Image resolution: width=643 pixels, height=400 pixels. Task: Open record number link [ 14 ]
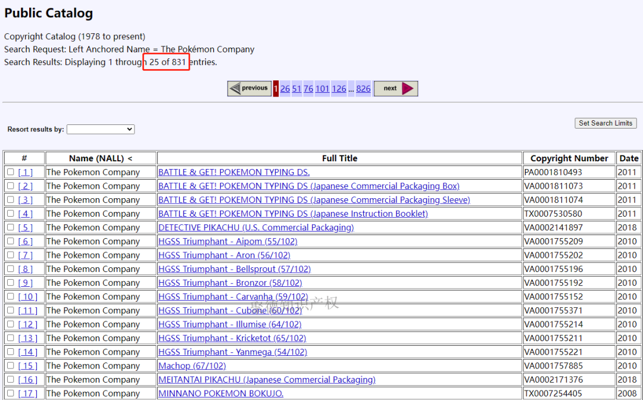click(28, 352)
